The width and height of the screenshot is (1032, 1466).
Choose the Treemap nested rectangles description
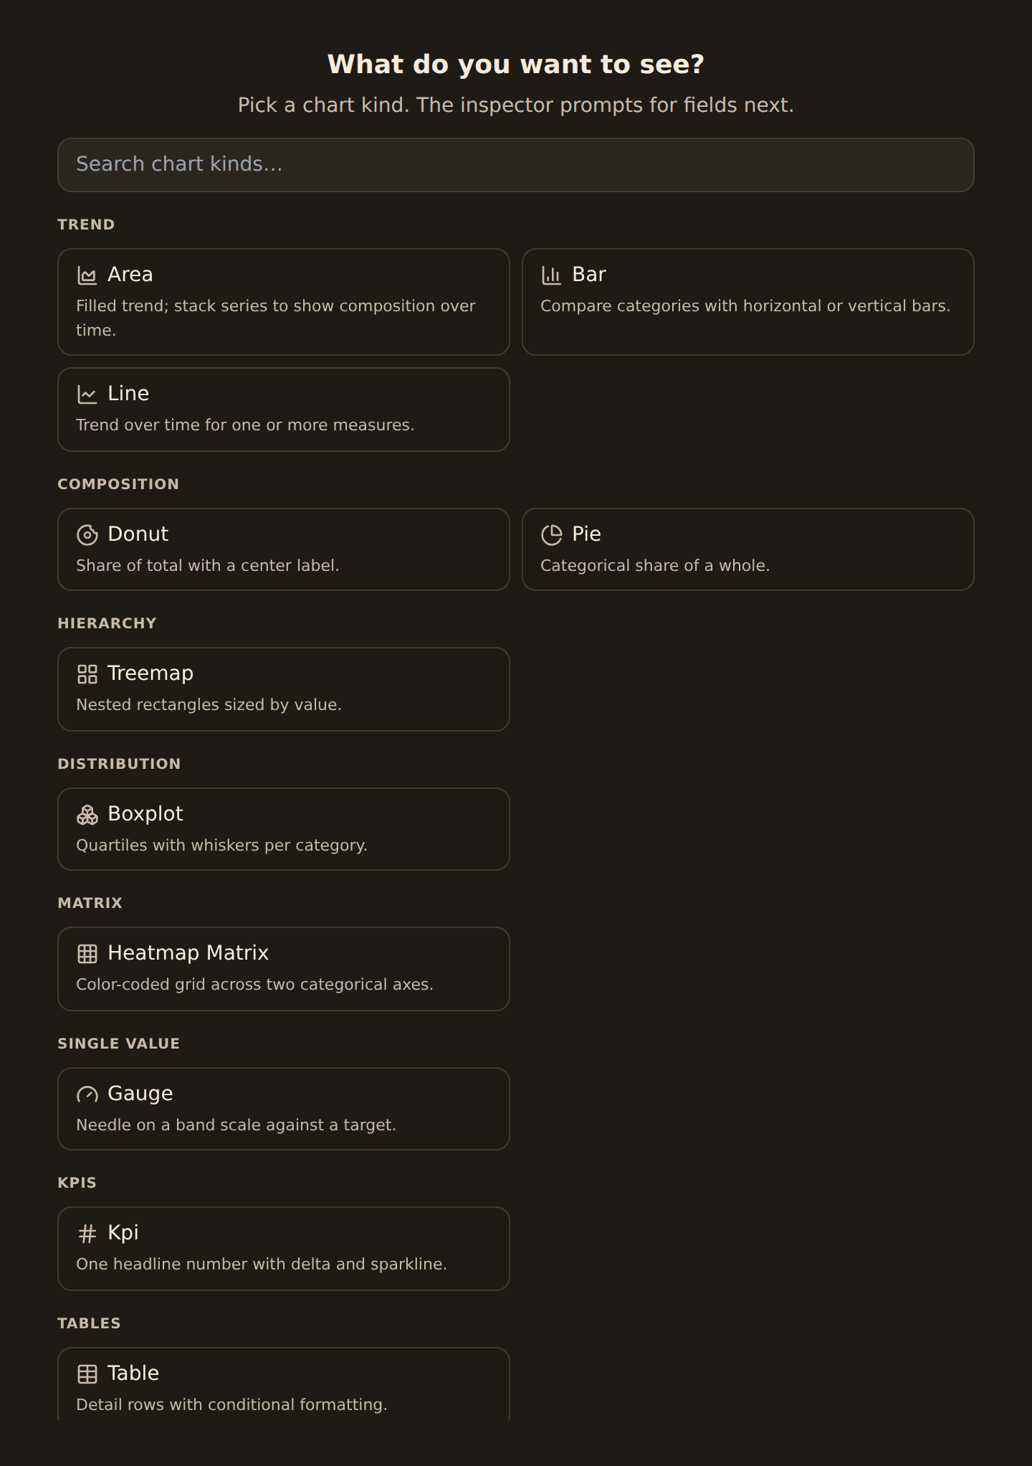click(209, 704)
